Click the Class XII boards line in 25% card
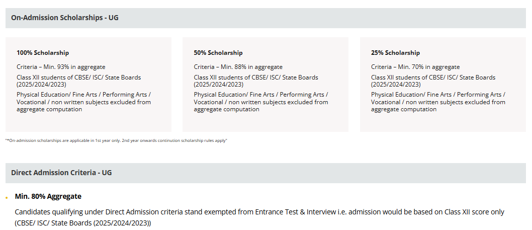 click(x=433, y=81)
